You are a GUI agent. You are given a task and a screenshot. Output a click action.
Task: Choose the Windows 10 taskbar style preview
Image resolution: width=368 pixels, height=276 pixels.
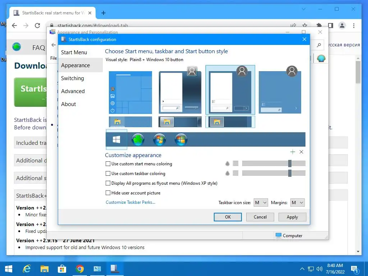click(130, 122)
